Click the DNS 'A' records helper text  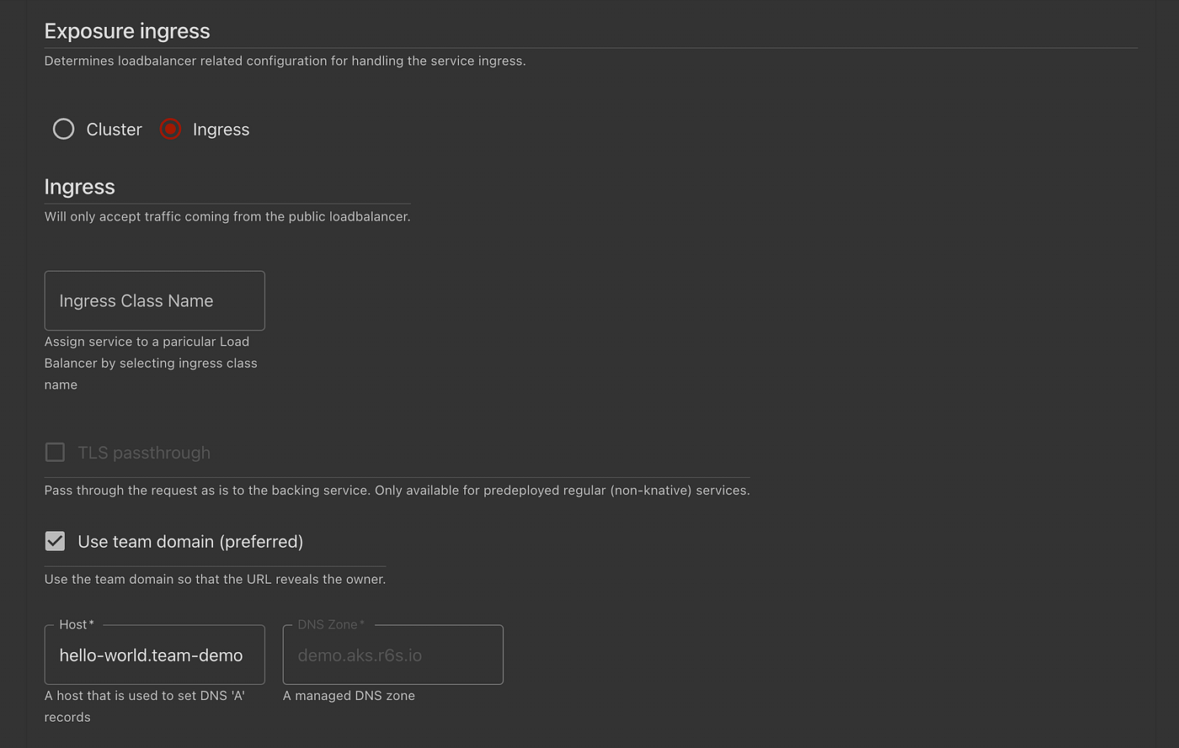tap(145, 706)
